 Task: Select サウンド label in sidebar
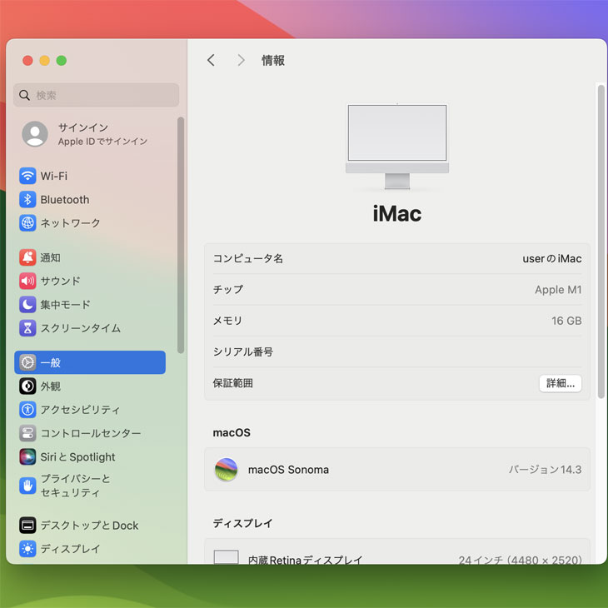pos(60,282)
